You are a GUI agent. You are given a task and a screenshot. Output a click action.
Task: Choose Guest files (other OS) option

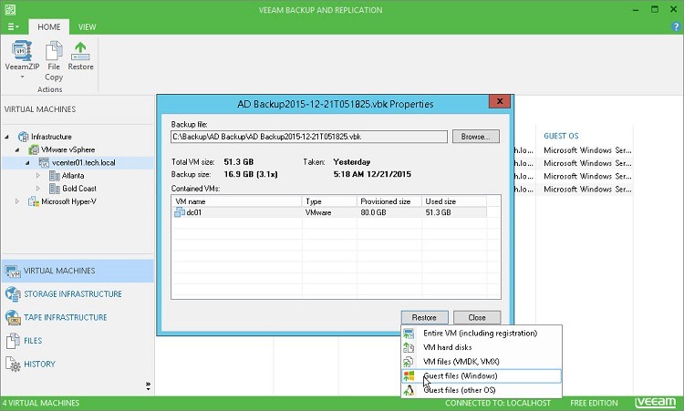pos(482,391)
